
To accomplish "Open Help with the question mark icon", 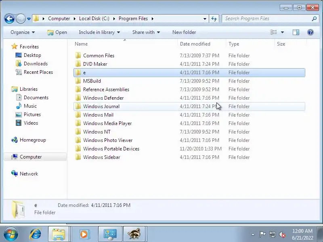I will (x=310, y=32).
